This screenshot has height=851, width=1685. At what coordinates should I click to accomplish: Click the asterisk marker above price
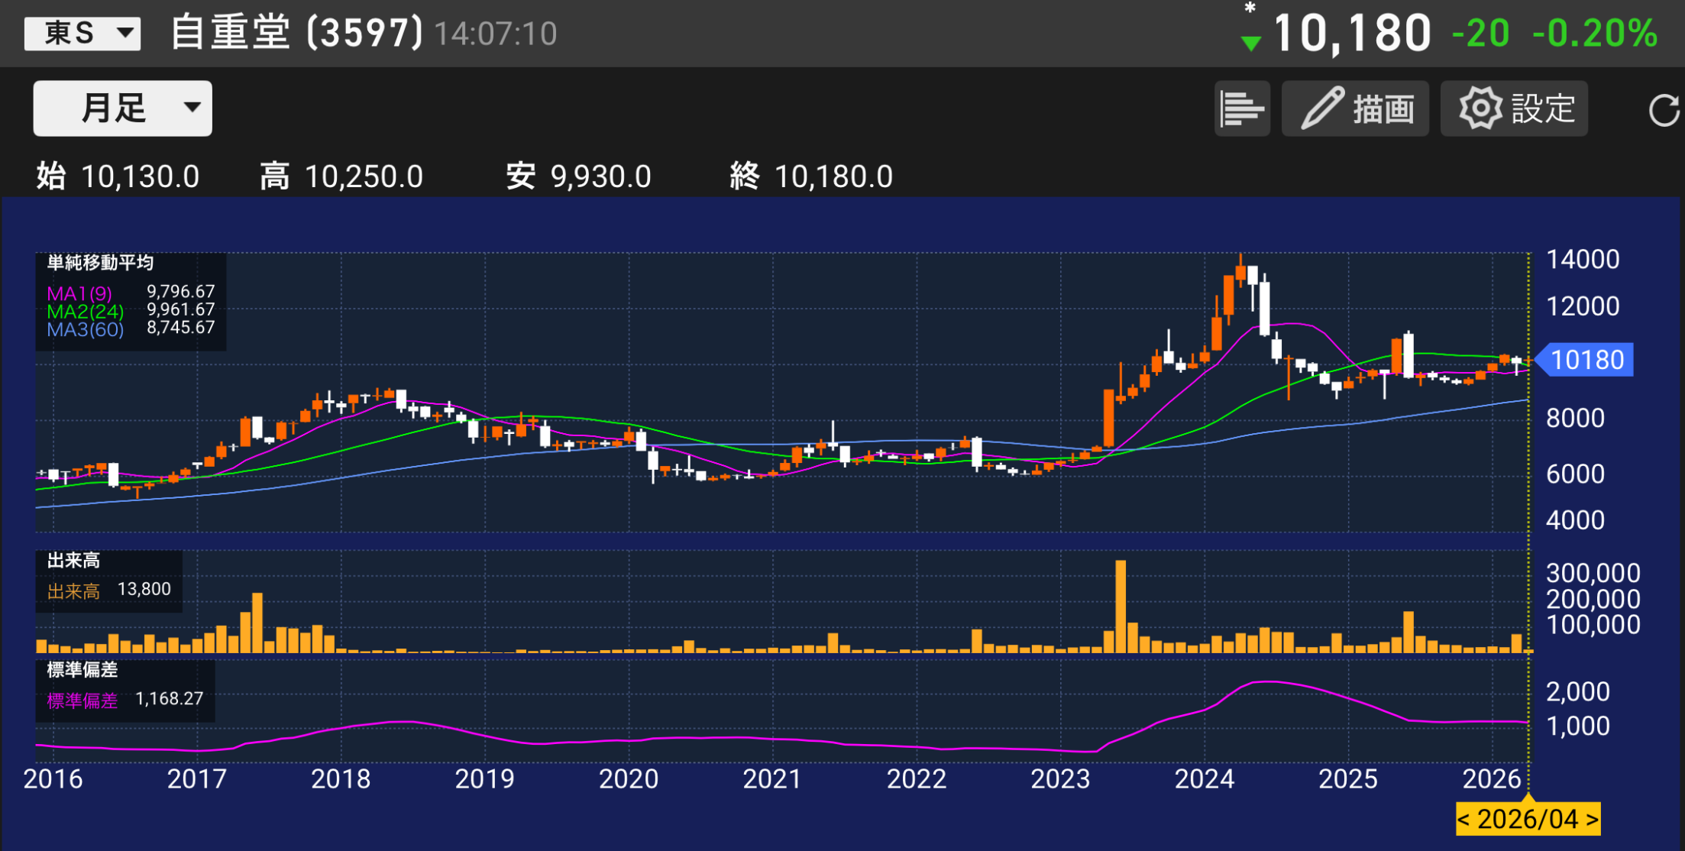tap(1250, 9)
